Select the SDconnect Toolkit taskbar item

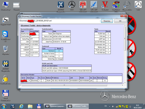[x=77, y=106]
